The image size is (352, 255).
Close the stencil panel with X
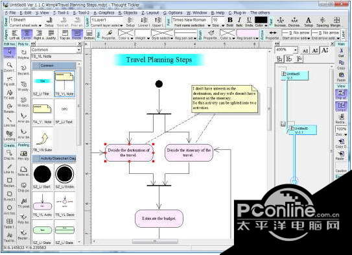coord(80,43)
